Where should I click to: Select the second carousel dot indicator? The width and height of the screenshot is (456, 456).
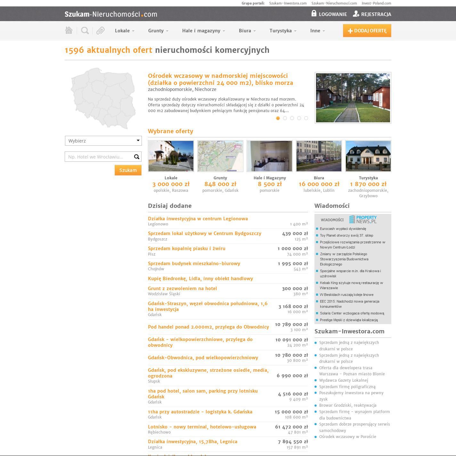point(285,118)
